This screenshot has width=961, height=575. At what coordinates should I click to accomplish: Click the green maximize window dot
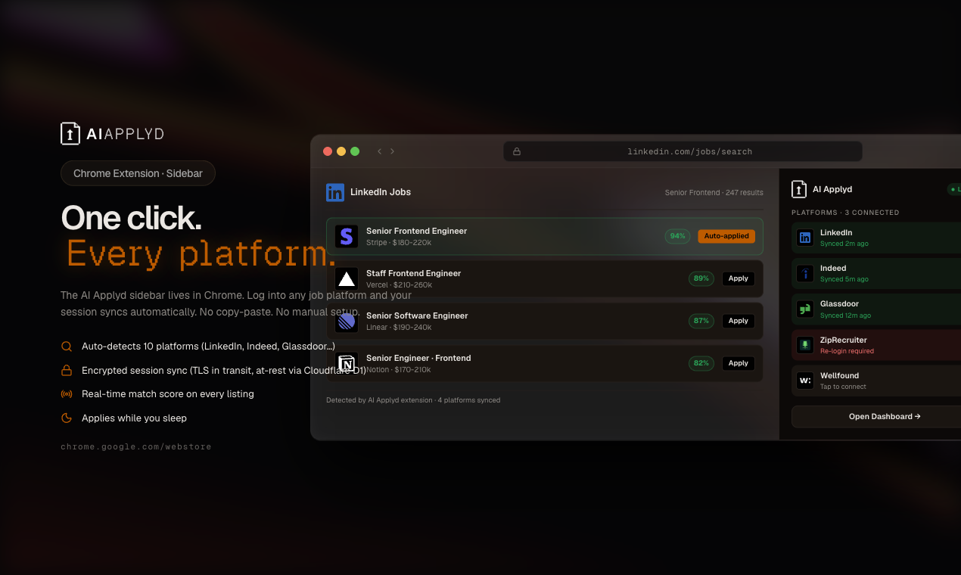click(355, 151)
